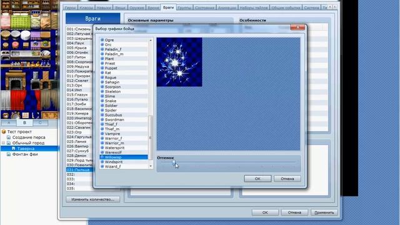The height and width of the screenshot is (225, 400).
Task: Open the Классы database tab
Action: (86, 8)
